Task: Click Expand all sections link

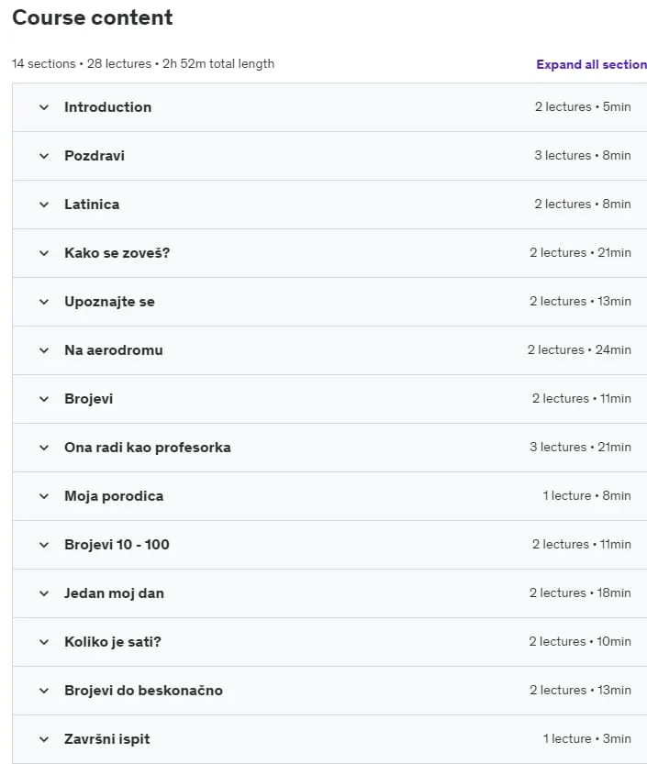Action: pos(591,64)
